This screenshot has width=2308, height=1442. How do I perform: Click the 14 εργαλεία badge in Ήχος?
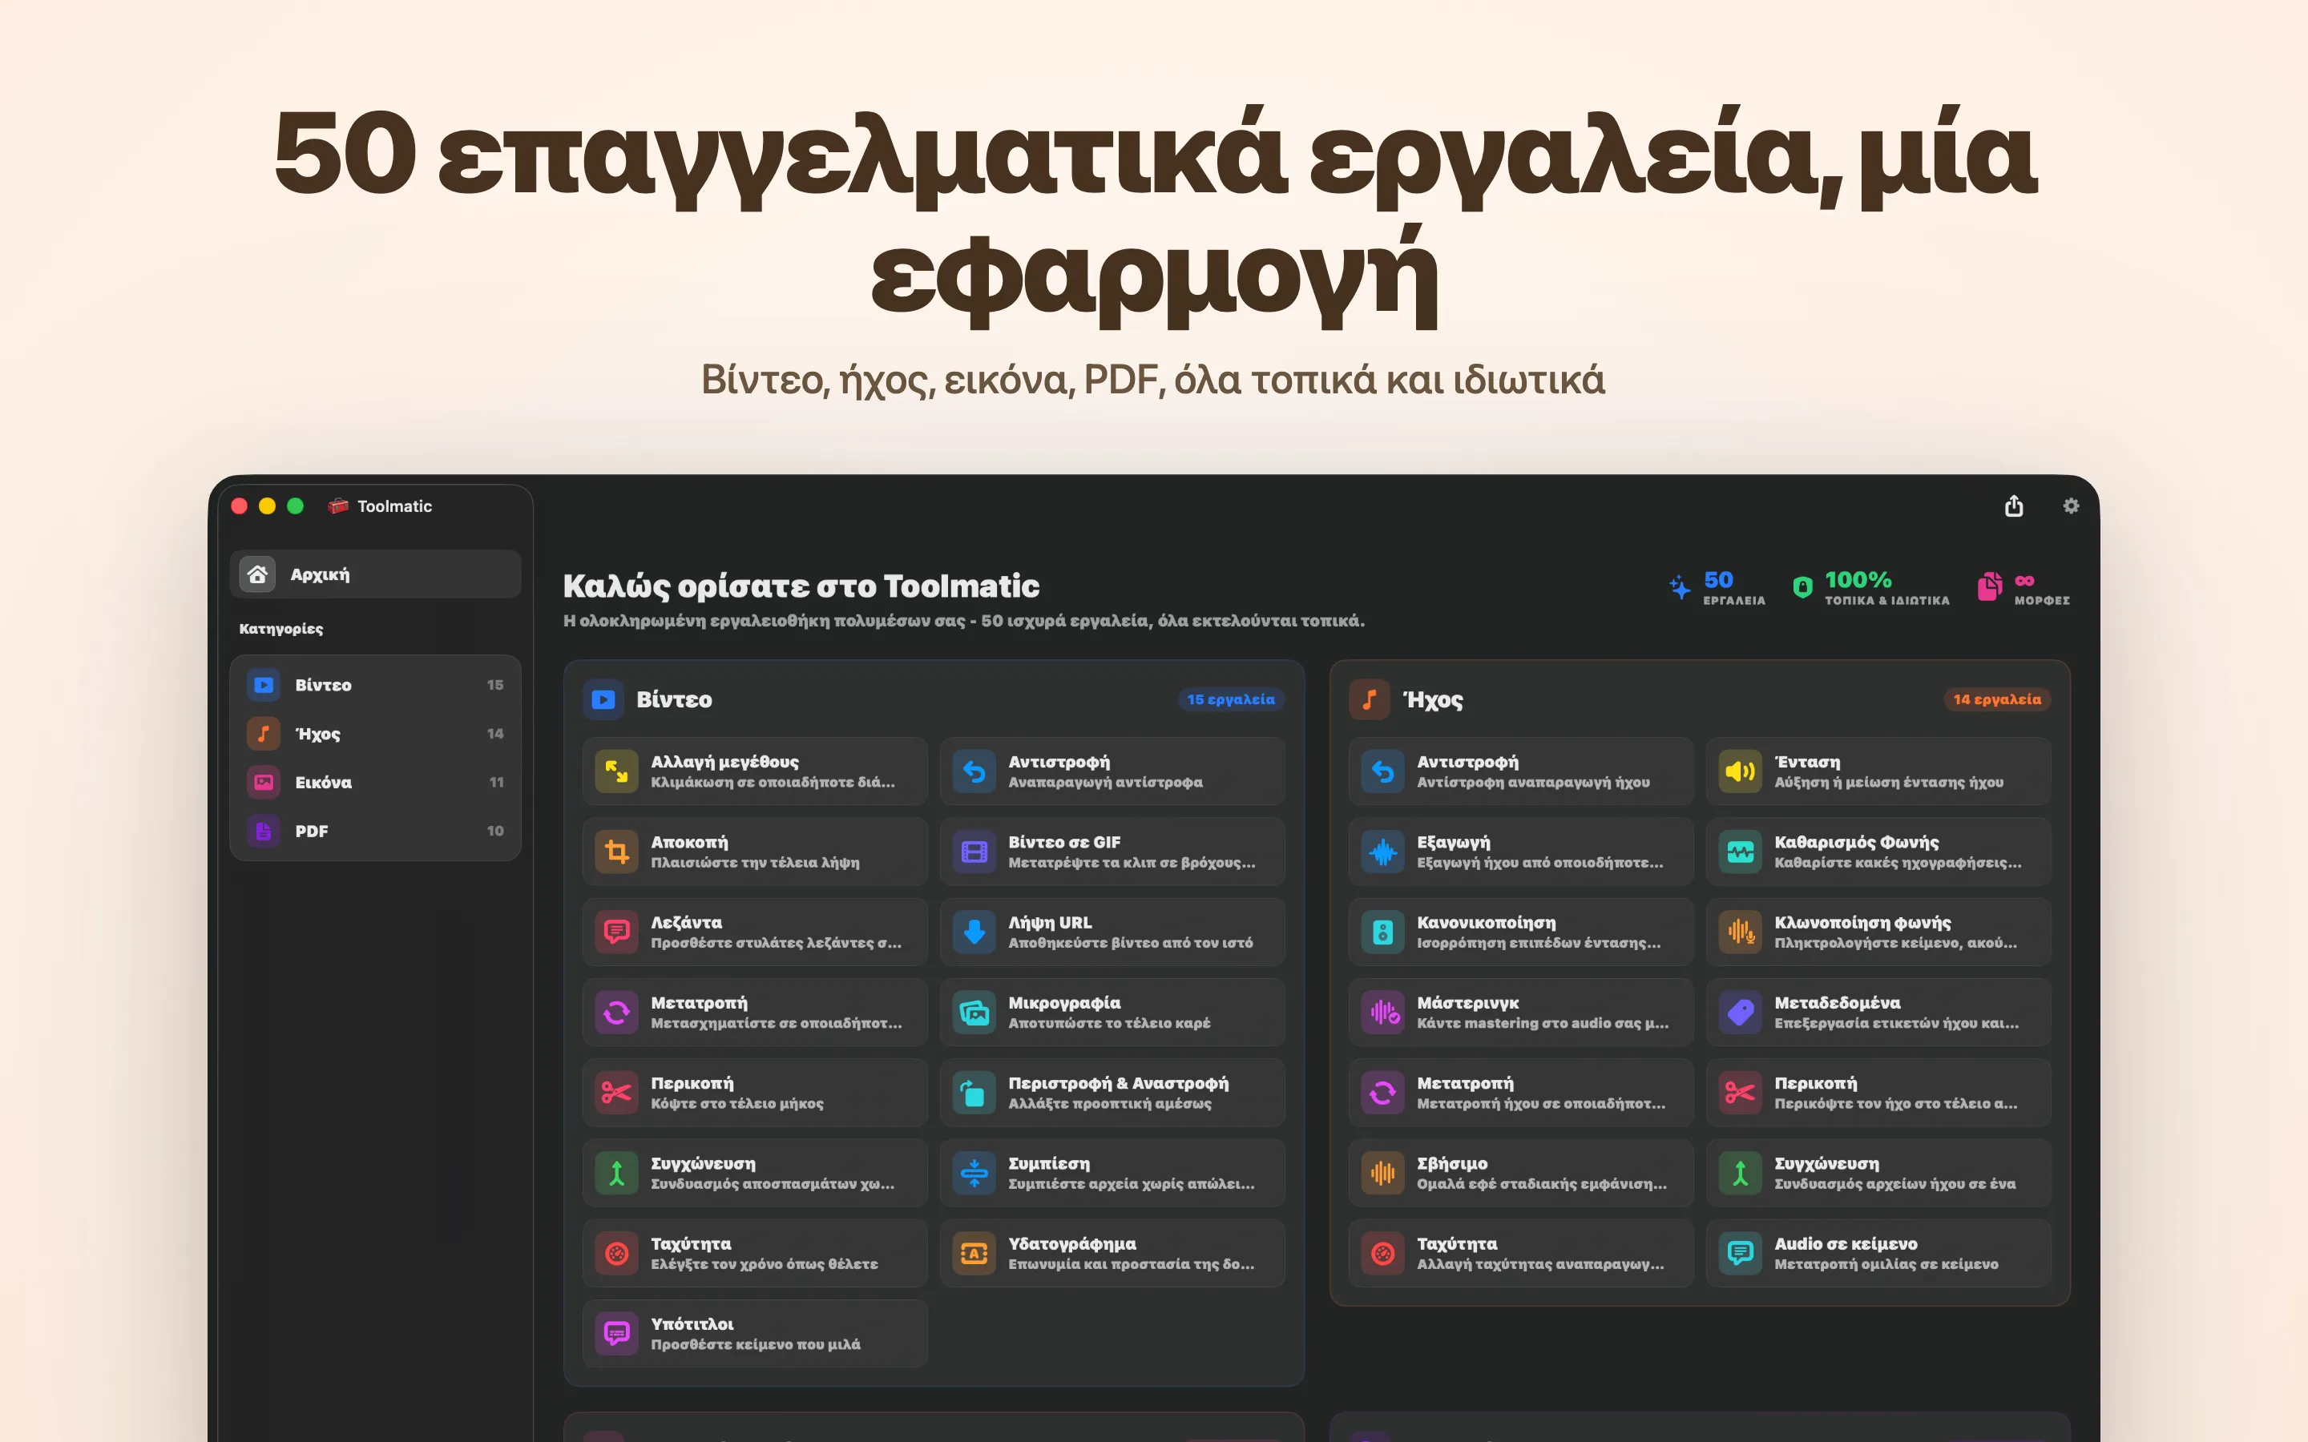[x=1997, y=699]
